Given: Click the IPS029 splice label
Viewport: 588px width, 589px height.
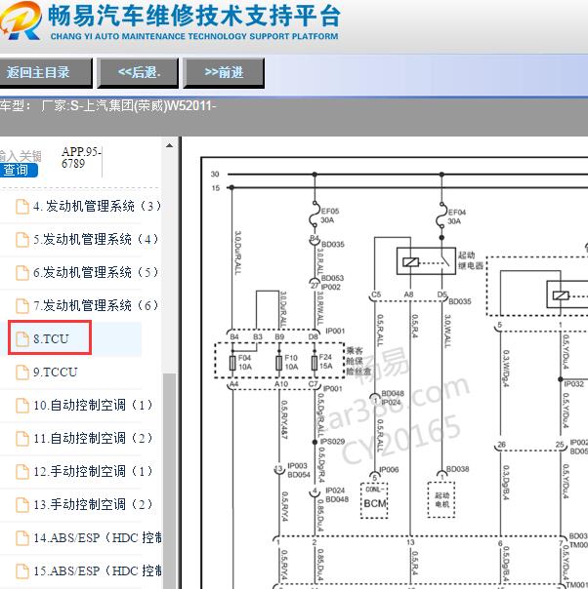Looking at the screenshot, I should (x=332, y=442).
